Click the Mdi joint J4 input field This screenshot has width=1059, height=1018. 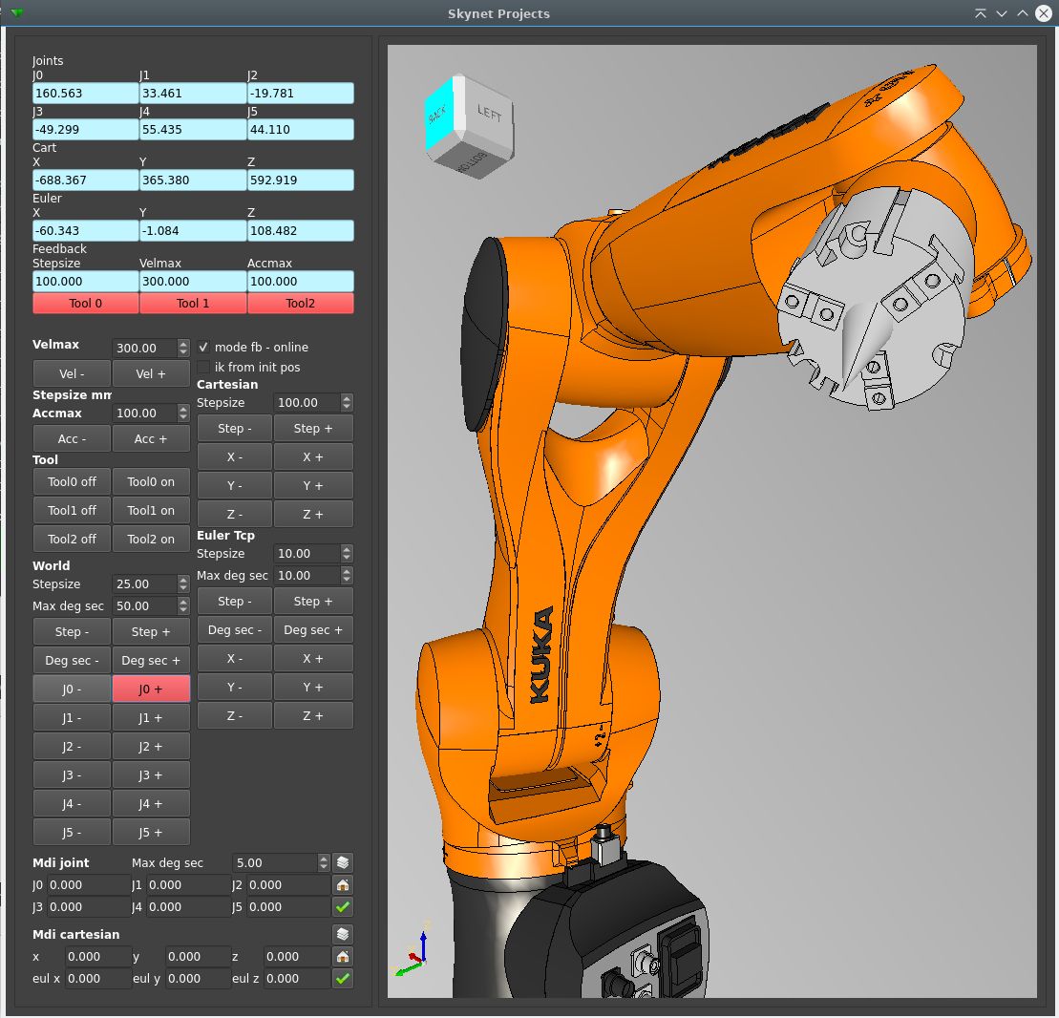coord(188,906)
